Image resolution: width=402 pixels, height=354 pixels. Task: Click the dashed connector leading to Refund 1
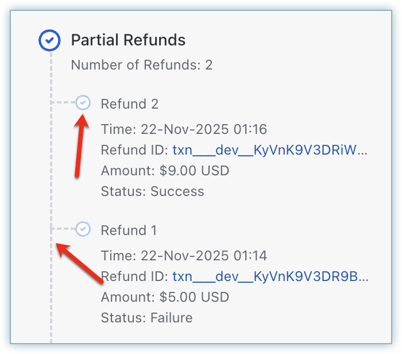pyautogui.click(x=63, y=229)
